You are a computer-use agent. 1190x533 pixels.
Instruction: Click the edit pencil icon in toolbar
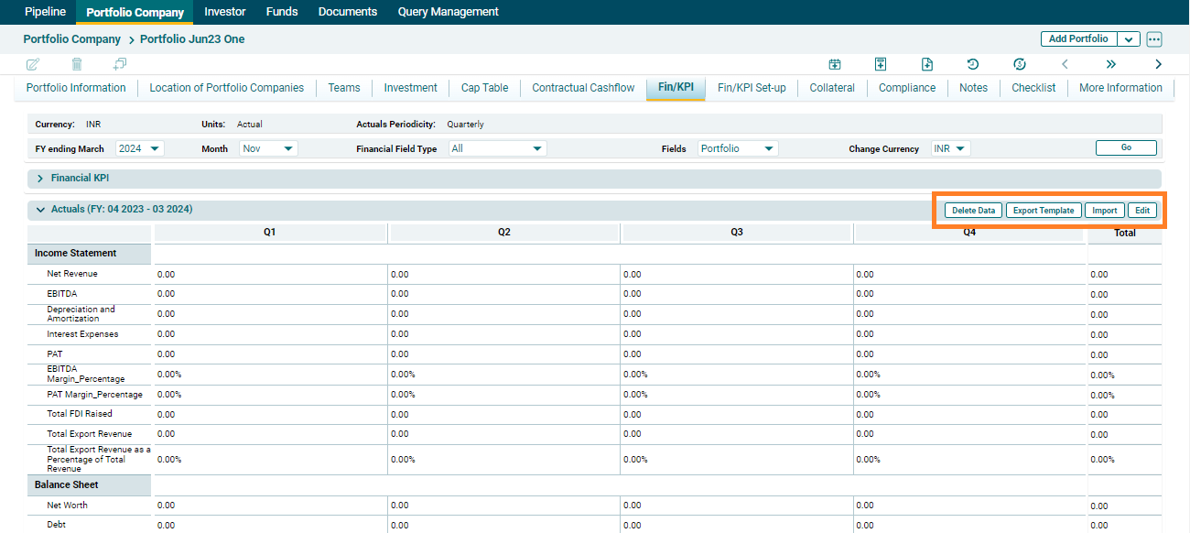click(x=33, y=64)
